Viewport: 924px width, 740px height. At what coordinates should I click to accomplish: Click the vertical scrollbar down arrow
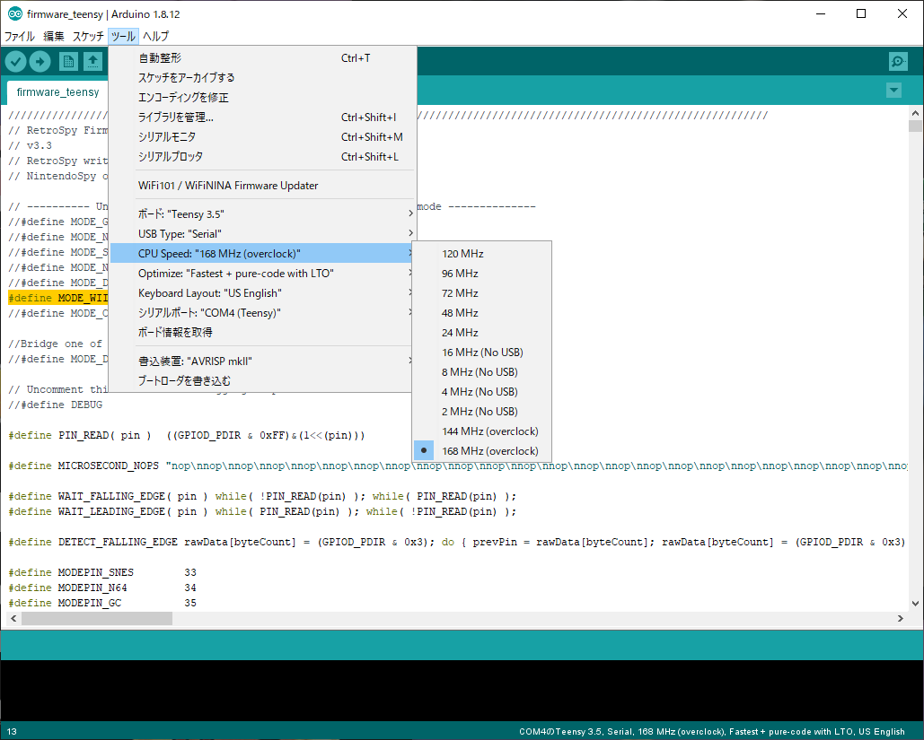[915, 604]
